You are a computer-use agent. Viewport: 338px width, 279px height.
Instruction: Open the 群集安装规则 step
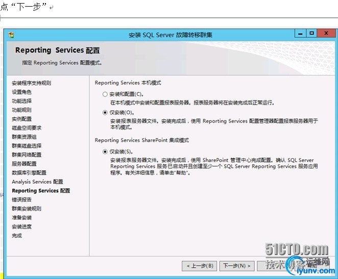coord(27,209)
